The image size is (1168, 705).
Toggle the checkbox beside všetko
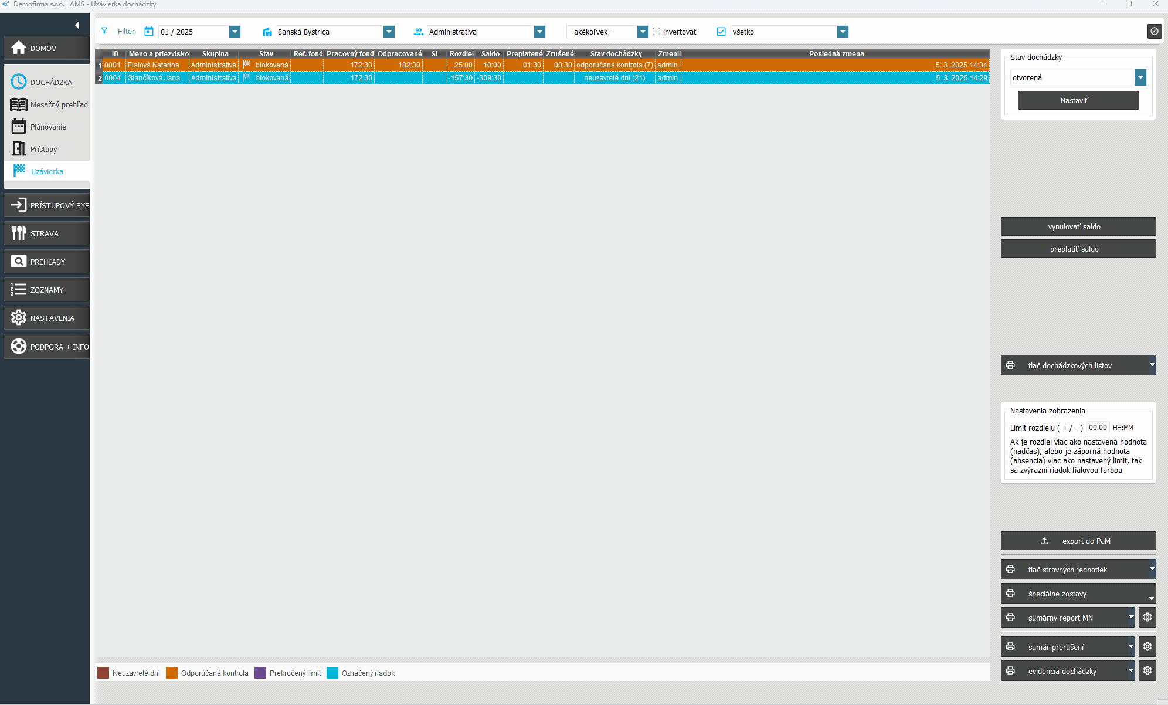[721, 32]
